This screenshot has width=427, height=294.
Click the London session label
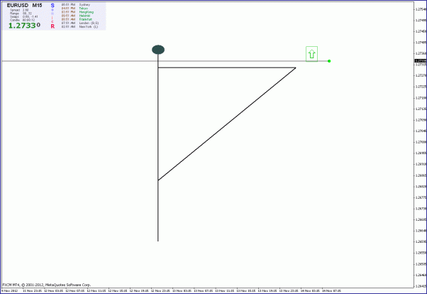pos(89,23)
